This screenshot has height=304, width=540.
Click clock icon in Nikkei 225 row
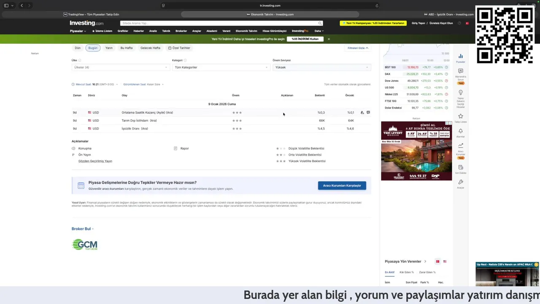[446, 94]
